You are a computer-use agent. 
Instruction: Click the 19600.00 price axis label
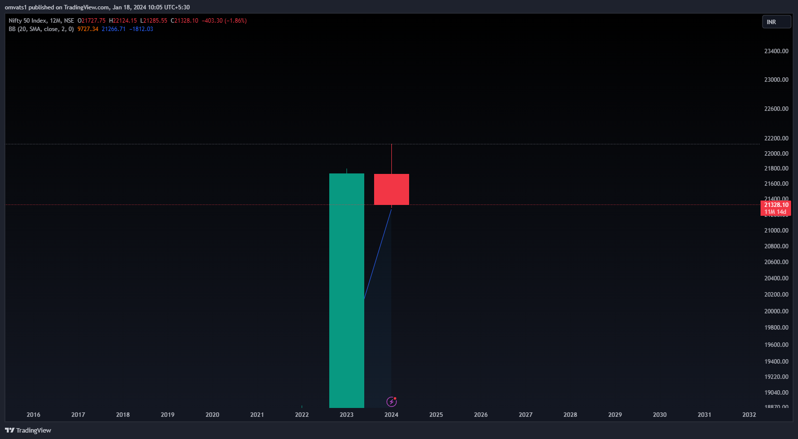click(x=776, y=345)
